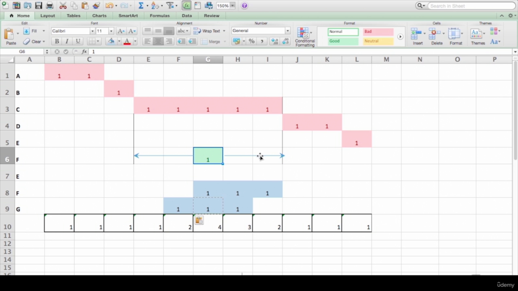Cancel the entry in the formula bar
Image resolution: width=518 pixels, height=291 pixels.
(57, 52)
